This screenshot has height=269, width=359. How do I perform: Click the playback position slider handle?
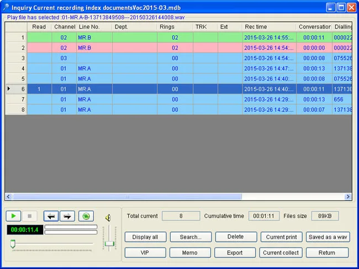pyautogui.click(x=13, y=244)
